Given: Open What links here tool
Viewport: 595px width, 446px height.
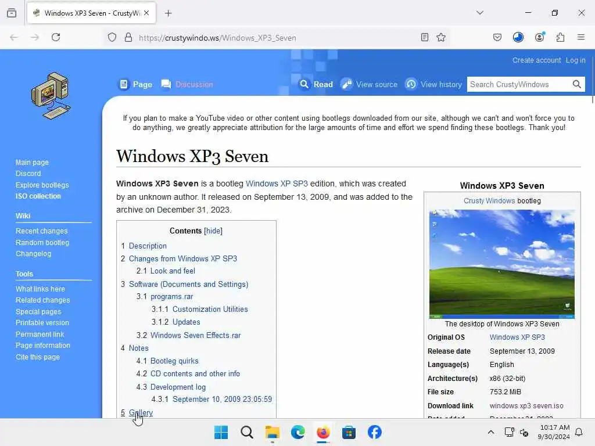Looking at the screenshot, I should point(40,289).
